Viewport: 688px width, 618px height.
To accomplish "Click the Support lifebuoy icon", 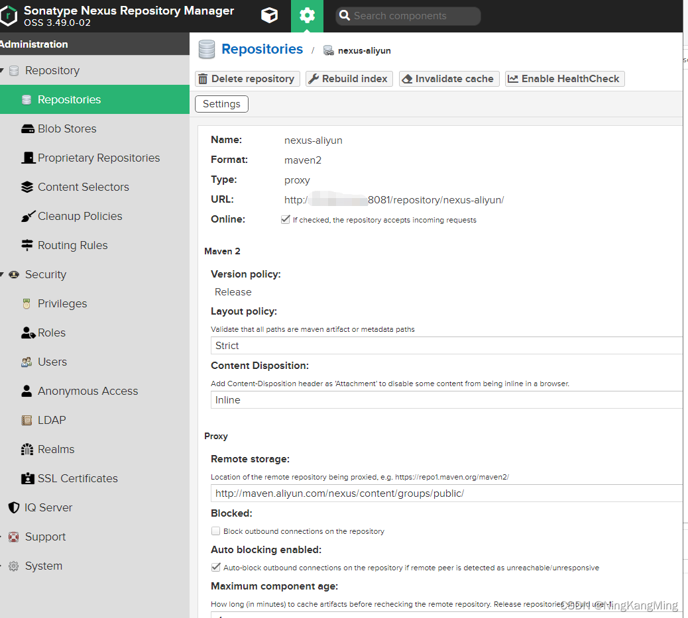I will [x=14, y=537].
